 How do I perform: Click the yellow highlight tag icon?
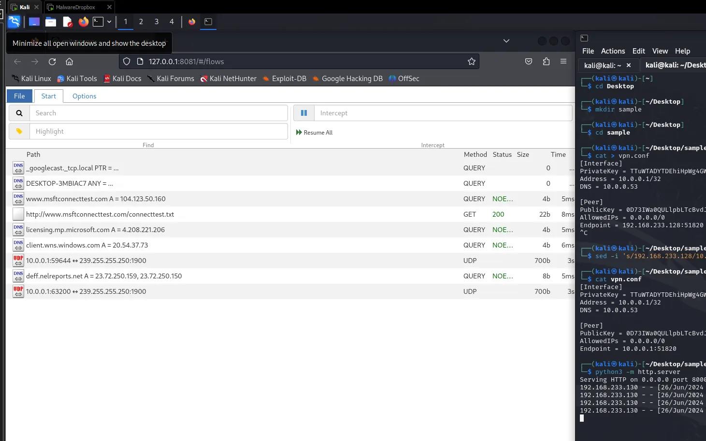click(x=19, y=131)
